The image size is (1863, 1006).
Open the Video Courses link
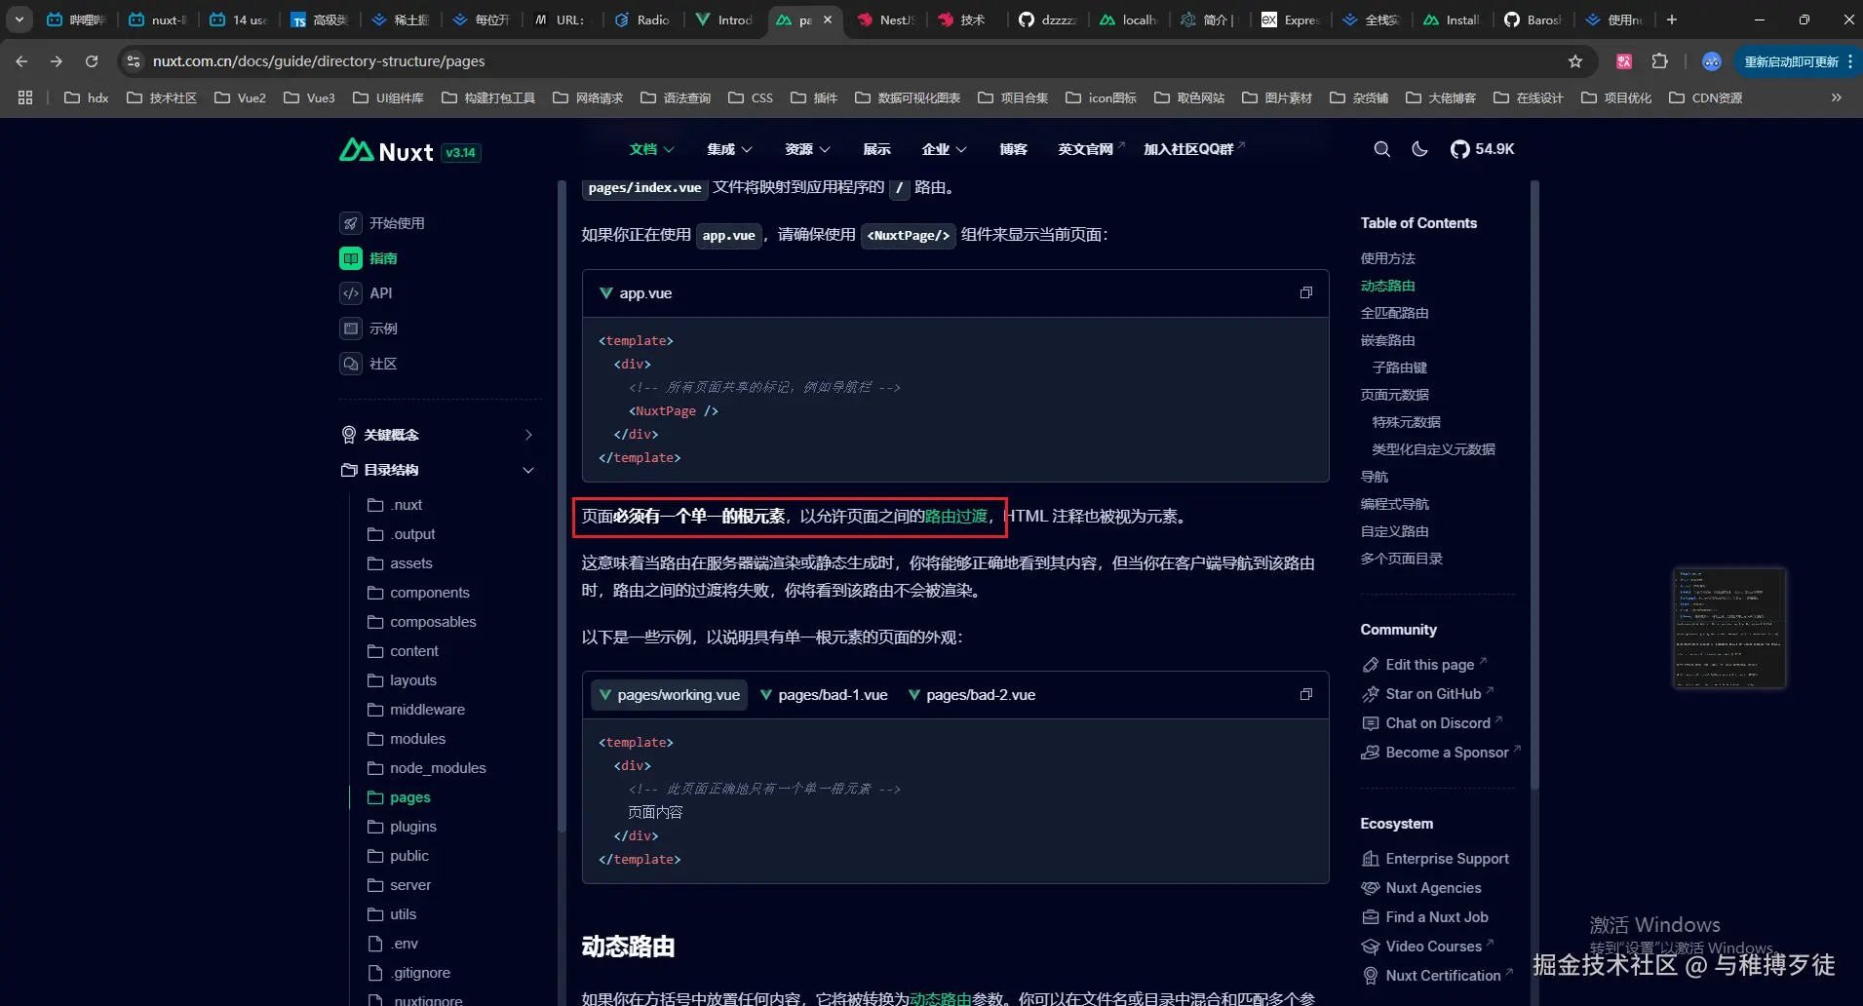[1427, 947]
